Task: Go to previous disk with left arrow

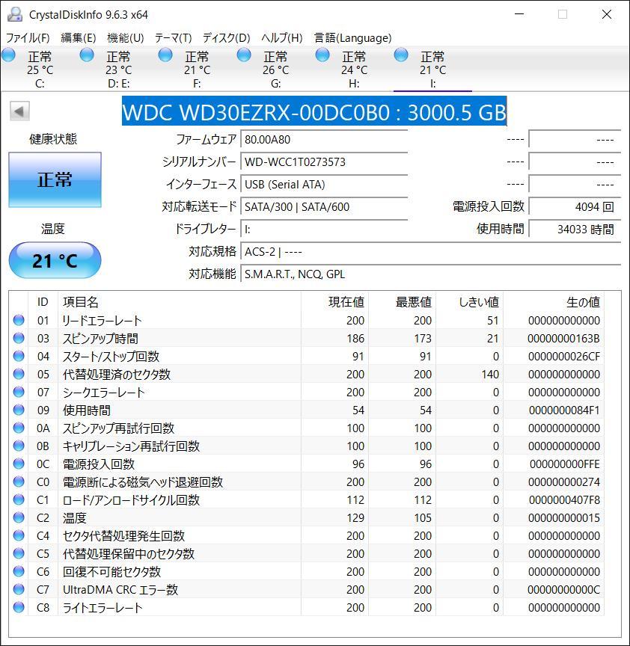Action: (x=19, y=111)
